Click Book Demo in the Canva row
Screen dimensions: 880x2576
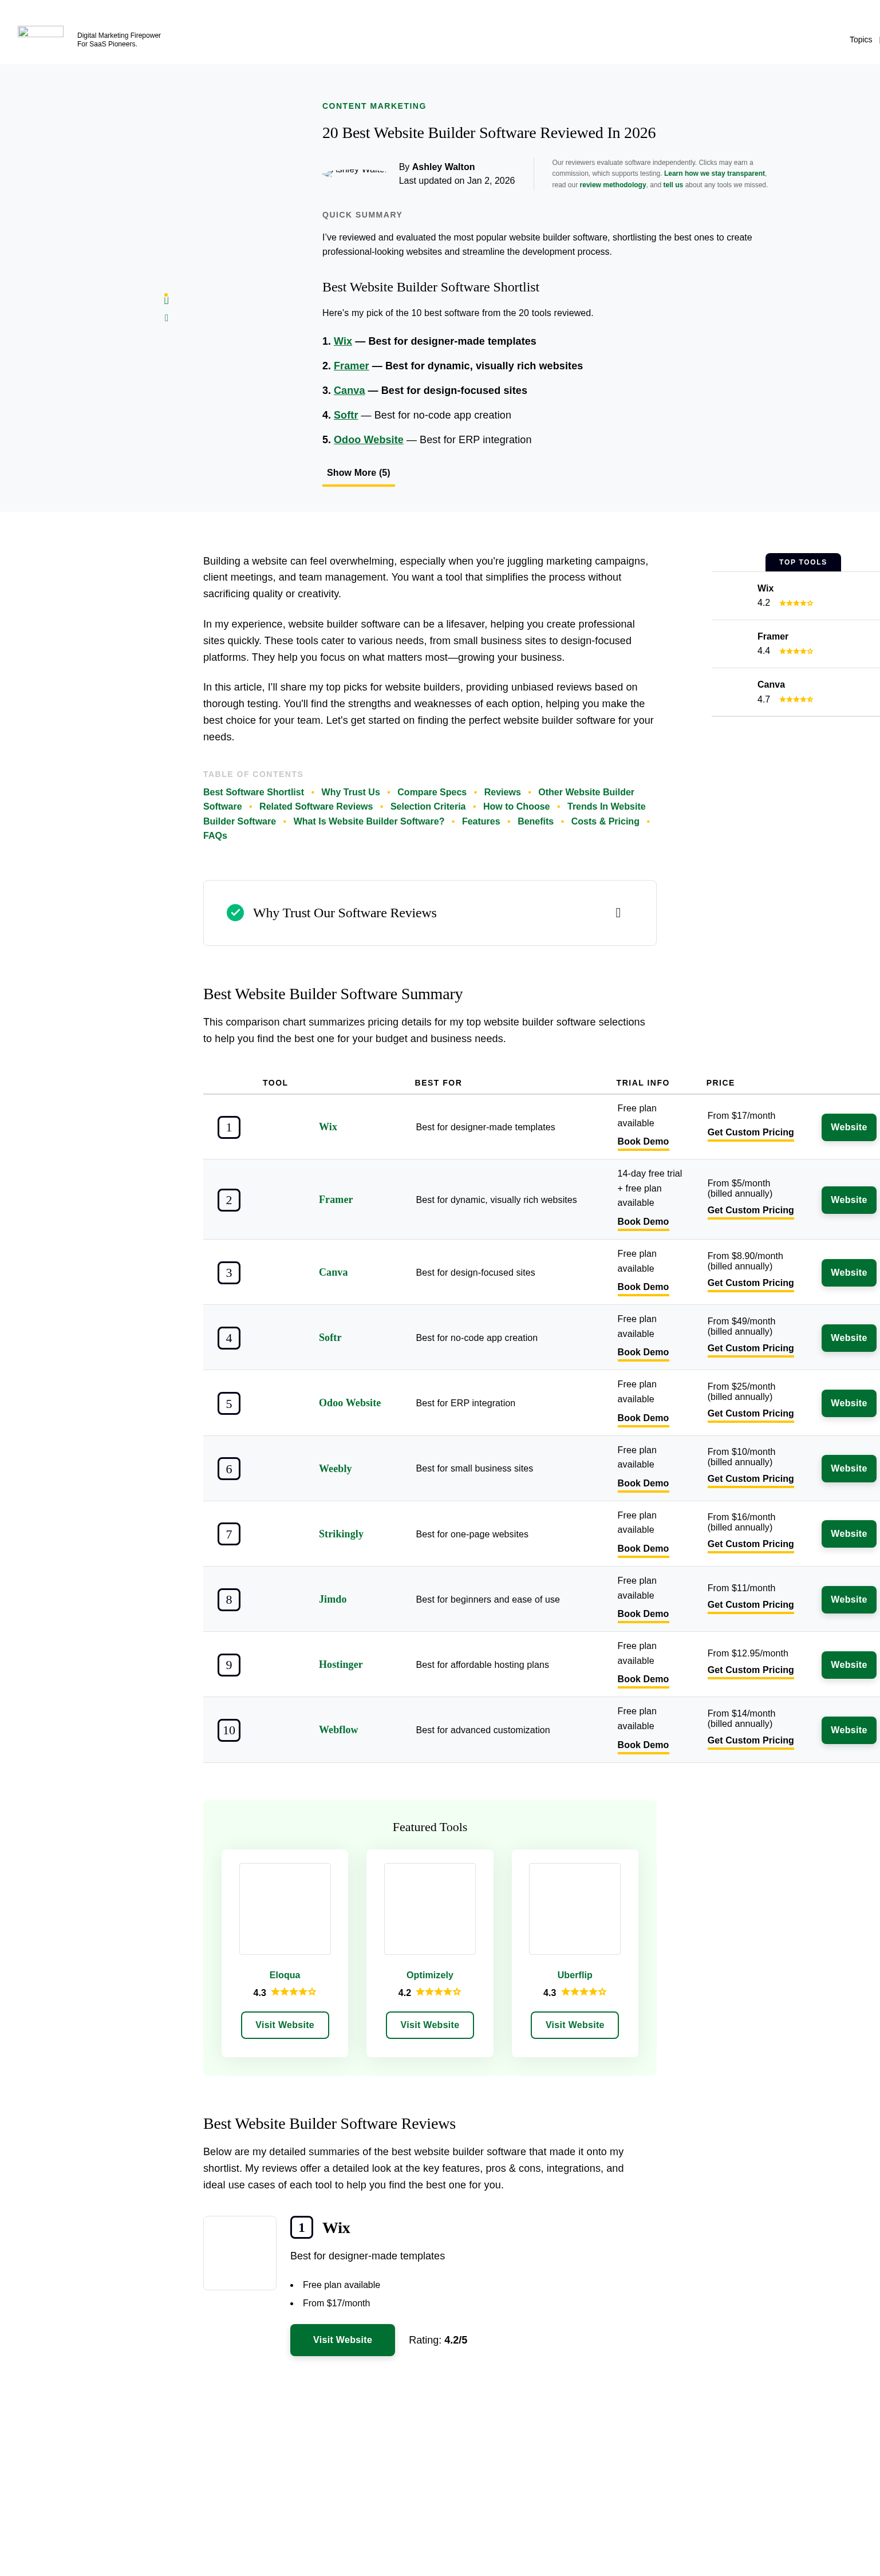pyautogui.click(x=642, y=1287)
